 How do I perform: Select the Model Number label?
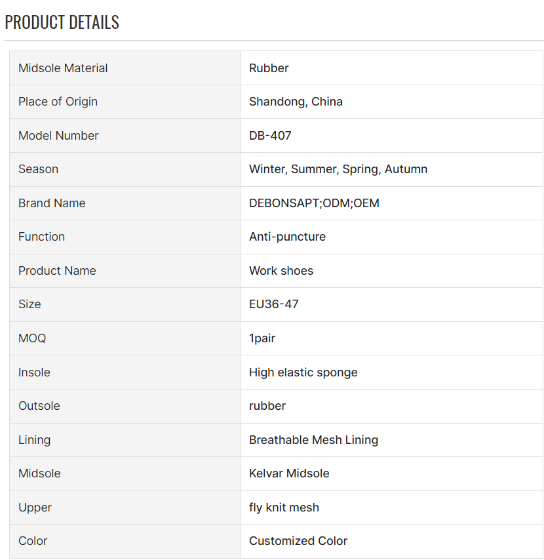(58, 136)
